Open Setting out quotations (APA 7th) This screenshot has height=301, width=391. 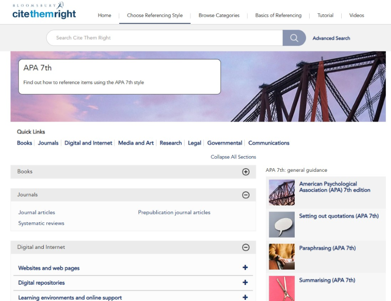(339, 216)
